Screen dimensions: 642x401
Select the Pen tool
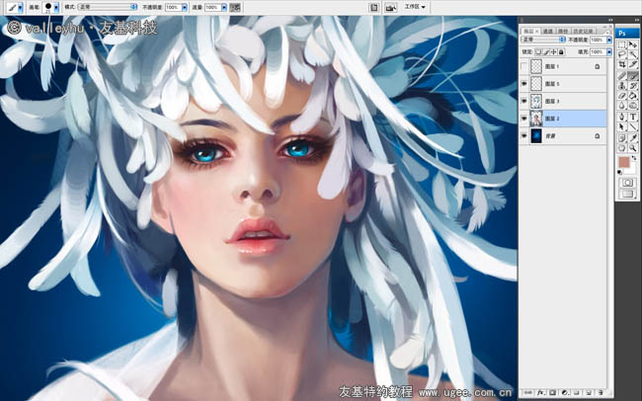tap(621, 117)
